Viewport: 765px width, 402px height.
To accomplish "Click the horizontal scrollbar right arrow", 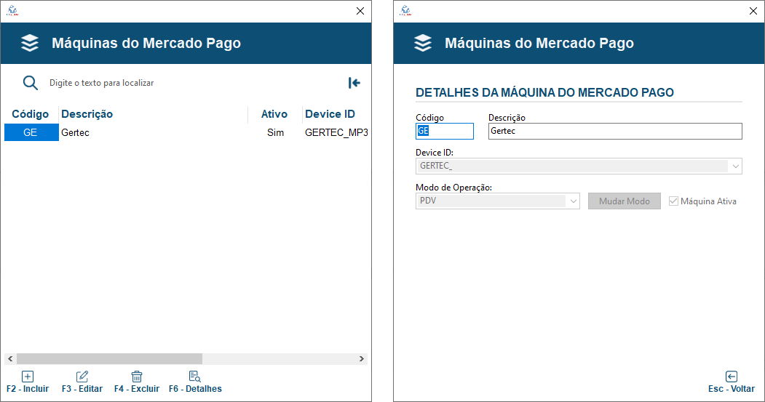I will click(x=362, y=358).
